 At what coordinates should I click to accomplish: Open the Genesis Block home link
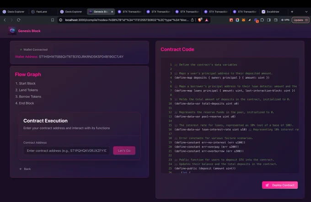tap(29, 31)
